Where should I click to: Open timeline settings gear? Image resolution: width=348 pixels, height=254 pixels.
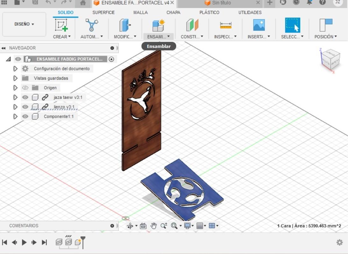[x=340, y=242]
